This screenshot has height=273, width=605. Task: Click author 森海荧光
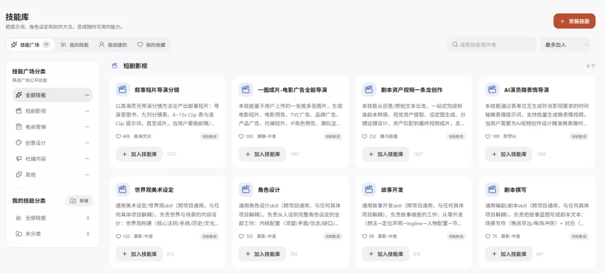tap(142, 136)
